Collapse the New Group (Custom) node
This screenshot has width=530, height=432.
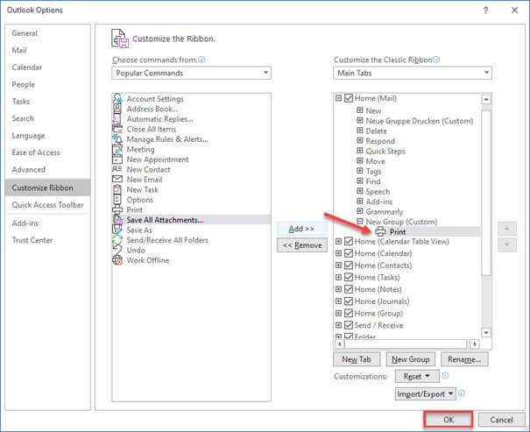pos(360,222)
